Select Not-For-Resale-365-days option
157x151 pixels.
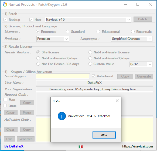(38, 64)
